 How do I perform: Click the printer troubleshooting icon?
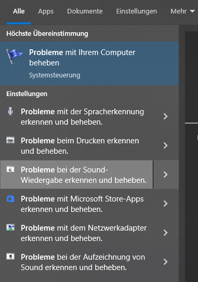[10, 140]
